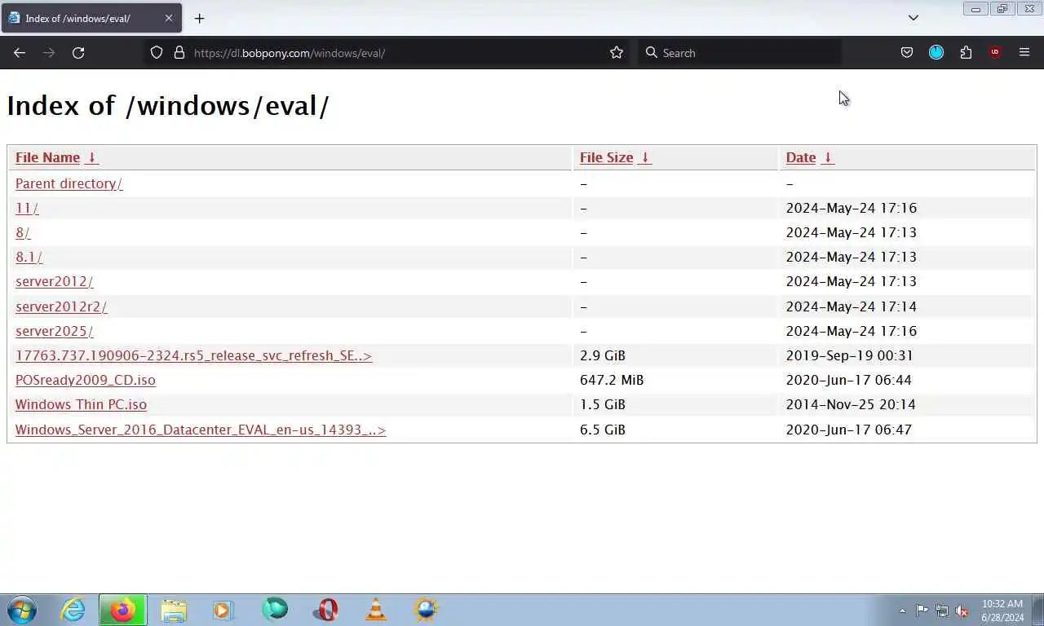Download Windows_Server_2016_Datacenter_EVAL file

pyautogui.click(x=201, y=430)
